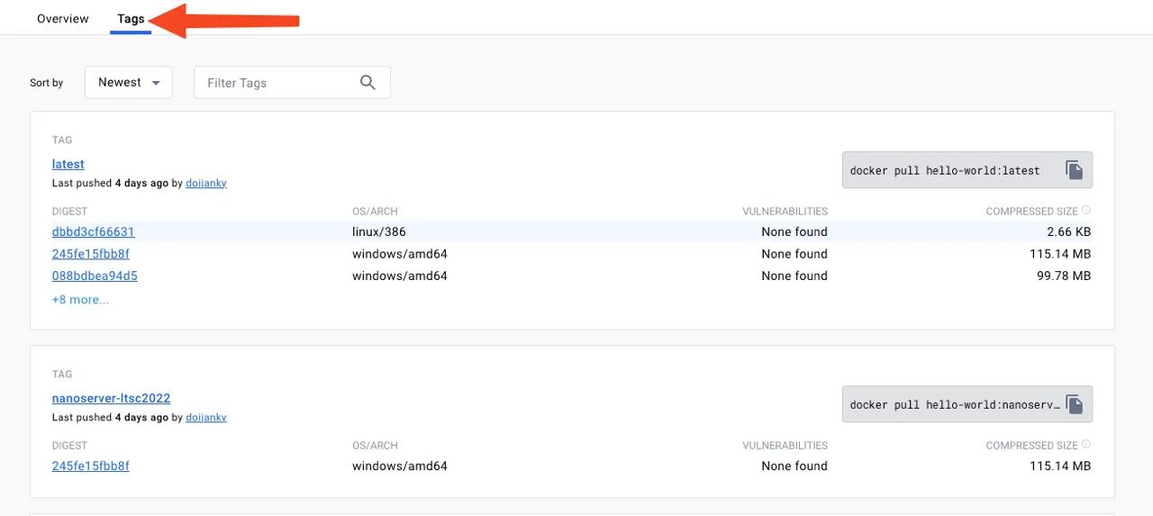Visit doijanky profile in latest tag
Image resolution: width=1153 pixels, height=516 pixels.
coord(206,183)
